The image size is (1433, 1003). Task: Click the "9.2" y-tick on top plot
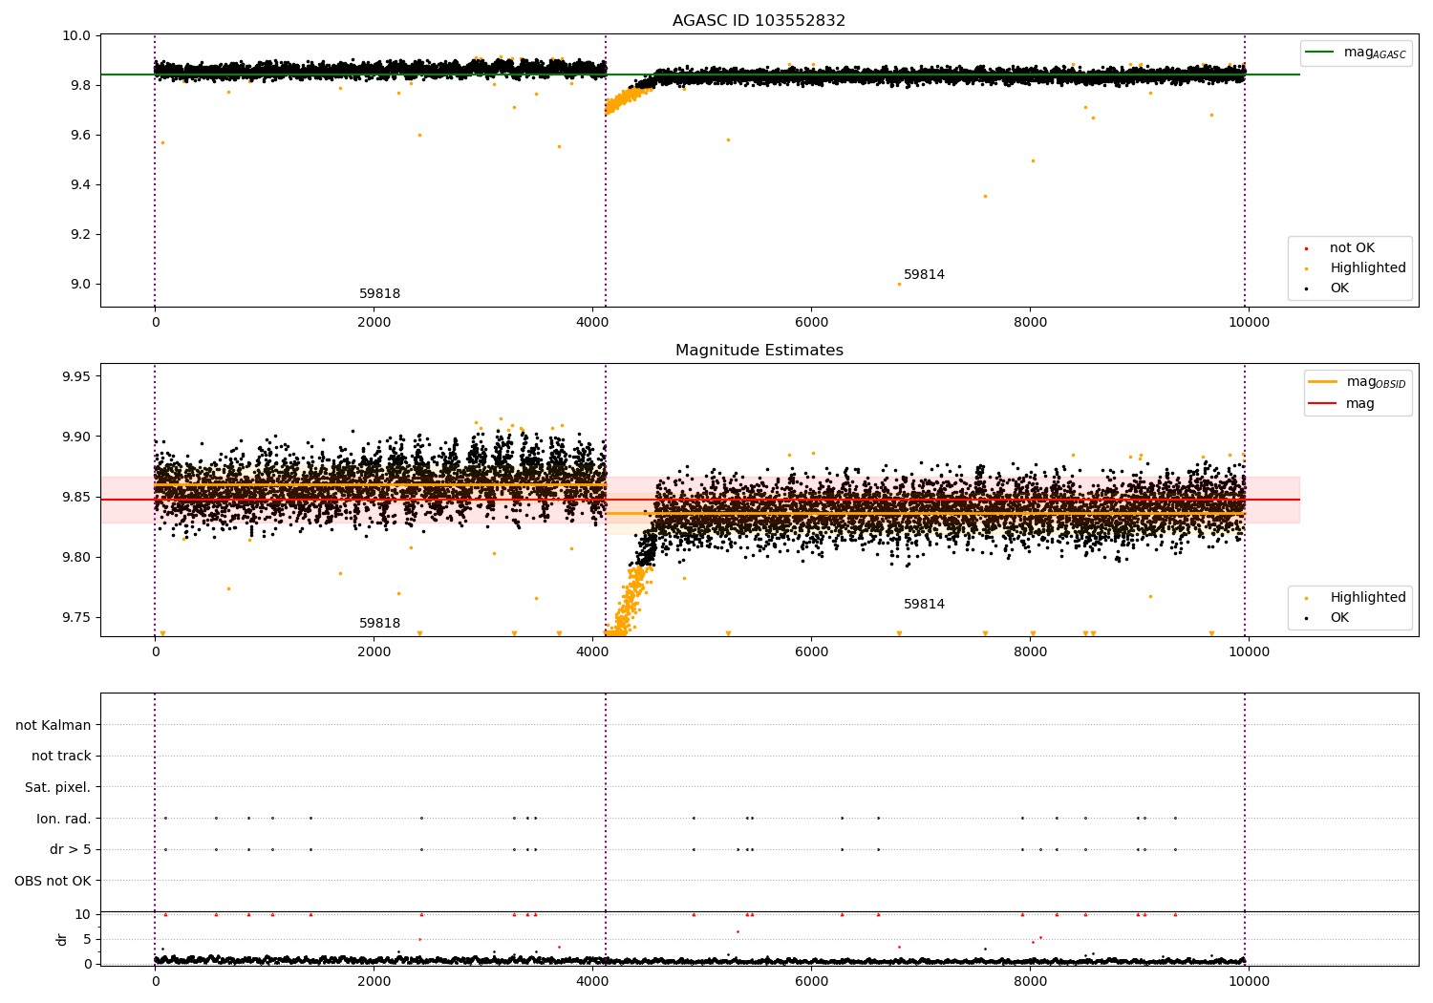point(81,235)
